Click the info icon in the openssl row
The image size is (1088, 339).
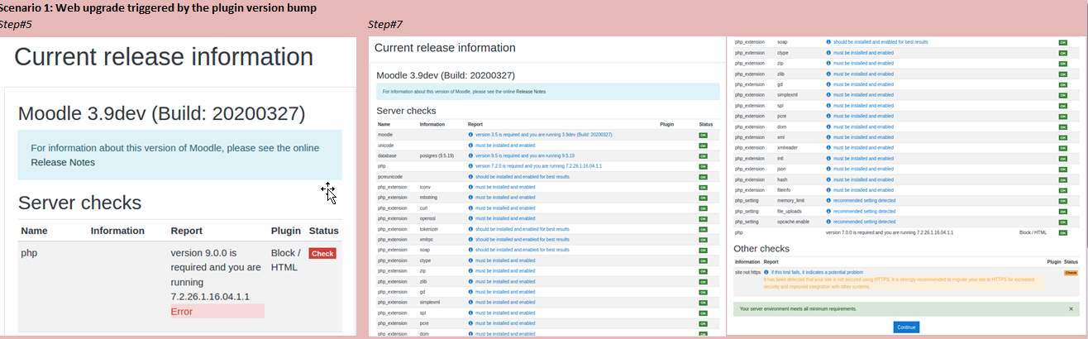click(x=470, y=218)
